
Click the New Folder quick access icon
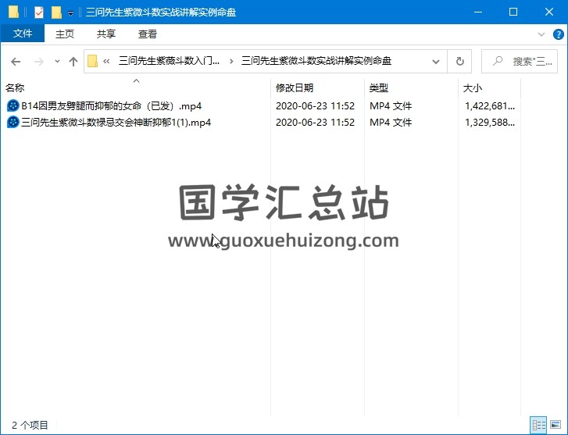click(x=56, y=12)
